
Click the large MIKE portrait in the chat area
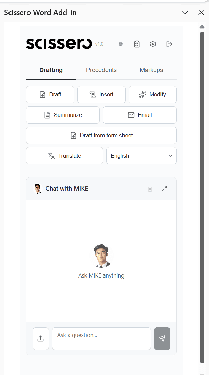click(x=101, y=256)
